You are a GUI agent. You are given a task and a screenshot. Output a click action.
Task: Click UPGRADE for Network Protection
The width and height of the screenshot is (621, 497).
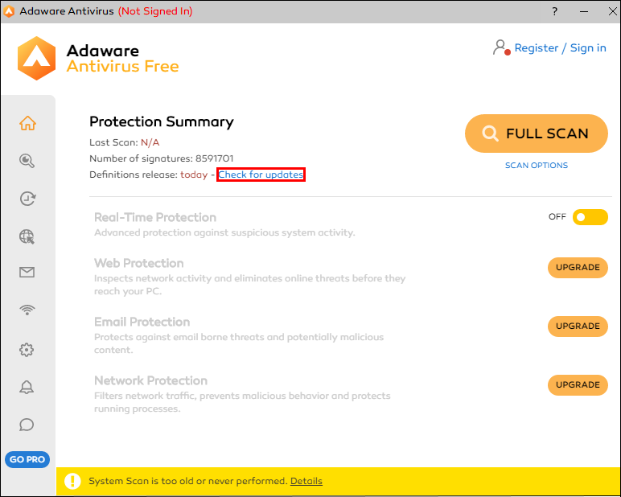click(578, 385)
